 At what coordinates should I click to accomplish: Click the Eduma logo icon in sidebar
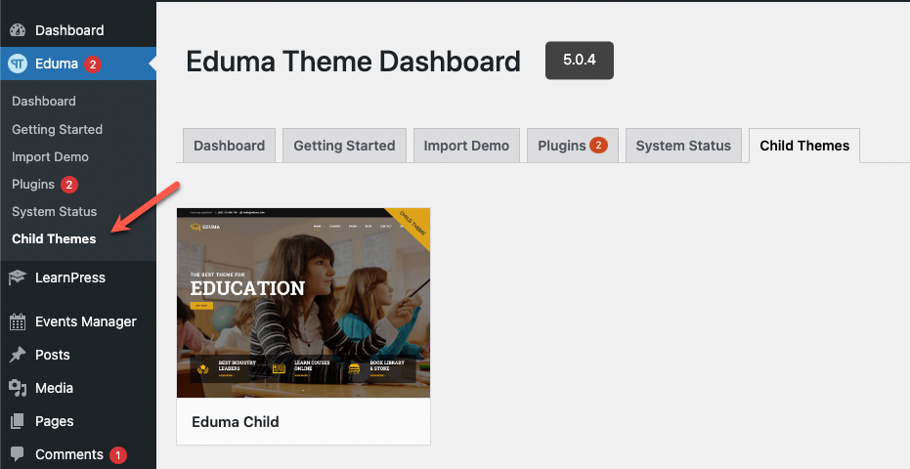[x=18, y=64]
